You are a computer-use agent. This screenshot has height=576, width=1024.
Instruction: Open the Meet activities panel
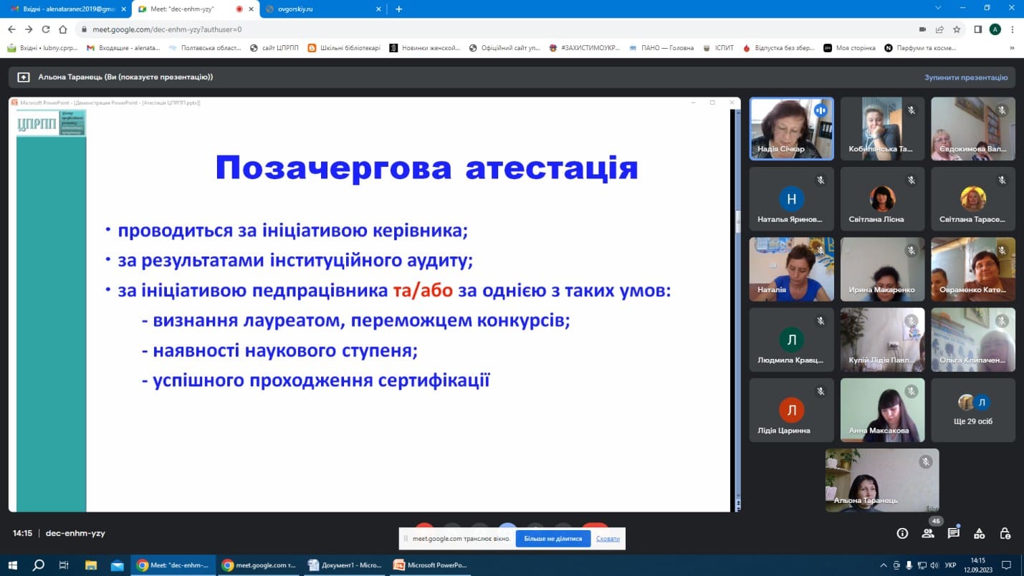point(980,533)
